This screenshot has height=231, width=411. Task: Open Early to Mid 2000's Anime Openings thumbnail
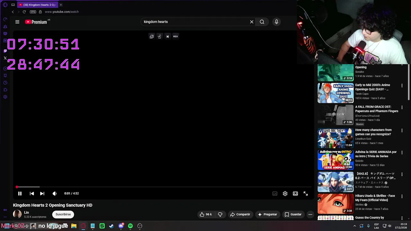point(336,93)
